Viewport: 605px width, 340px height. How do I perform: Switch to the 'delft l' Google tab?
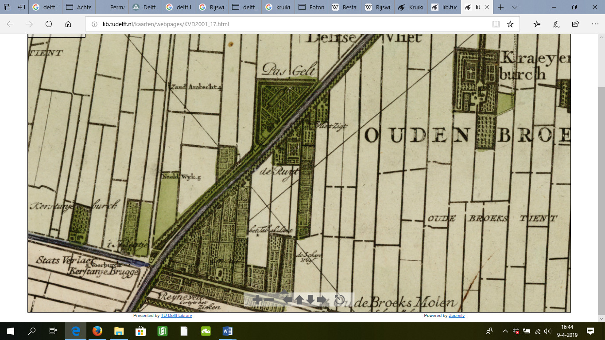coord(178,7)
